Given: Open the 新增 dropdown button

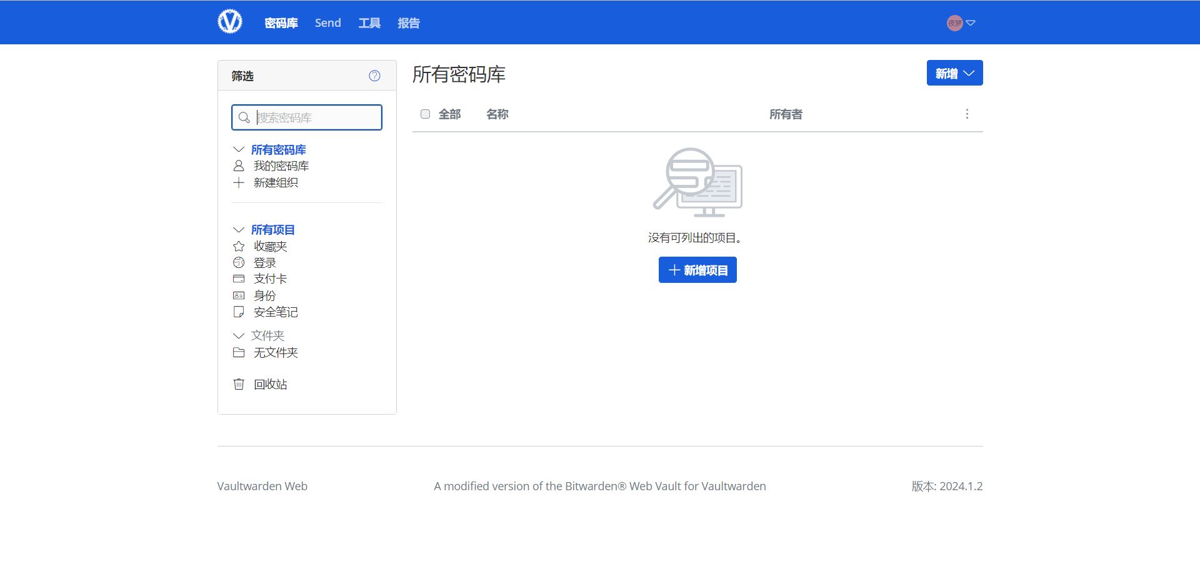Looking at the screenshot, I should [954, 73].
